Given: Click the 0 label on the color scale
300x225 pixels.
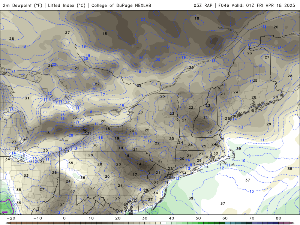Looking at the screenshot, I should click(64, 218).
